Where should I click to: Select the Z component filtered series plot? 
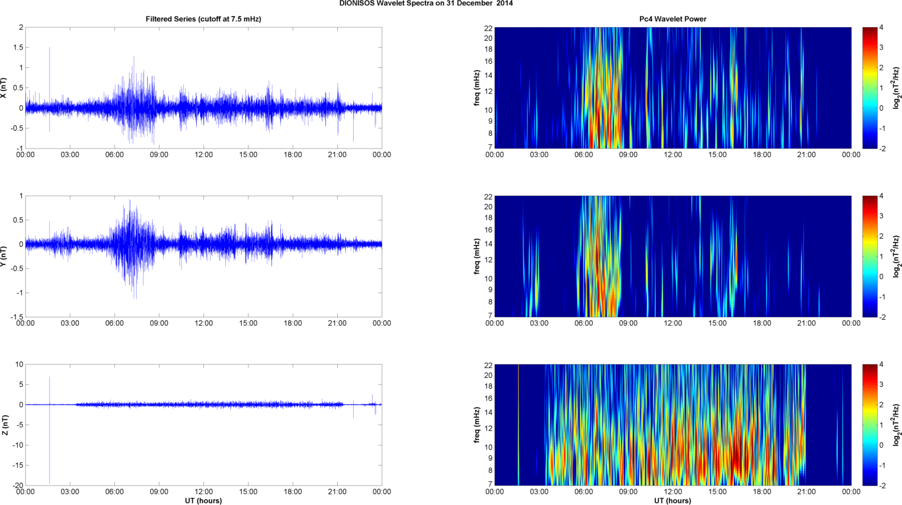203,425
